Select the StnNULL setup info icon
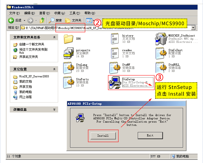Viewport: 203px width, 163px height. [x=161, y=68]
